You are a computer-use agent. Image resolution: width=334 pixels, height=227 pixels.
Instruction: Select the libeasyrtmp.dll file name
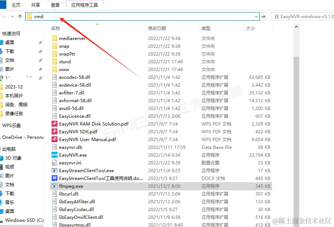click(75, 225)
